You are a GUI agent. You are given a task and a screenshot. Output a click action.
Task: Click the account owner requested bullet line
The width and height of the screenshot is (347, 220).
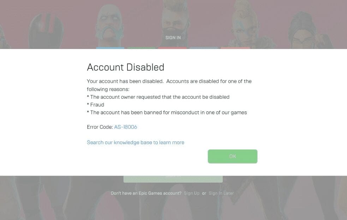coord(158,97)
